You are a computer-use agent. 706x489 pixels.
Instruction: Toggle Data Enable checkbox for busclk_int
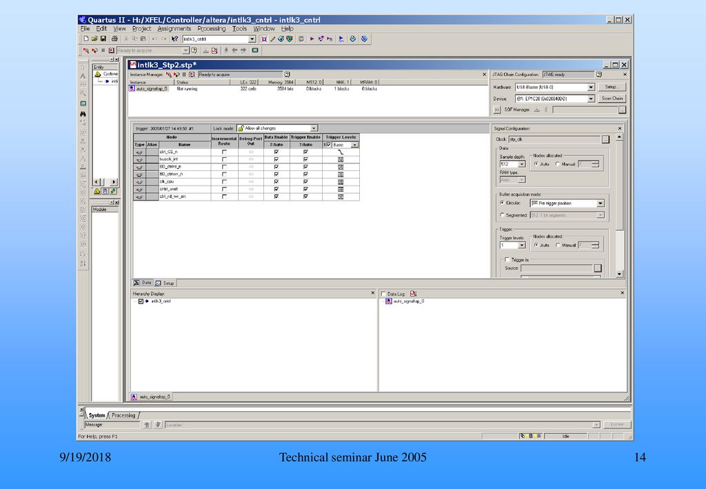click(x=276, y=159)
